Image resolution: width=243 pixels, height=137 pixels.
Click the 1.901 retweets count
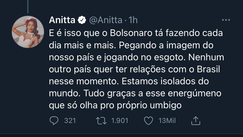tap(120, 121)
